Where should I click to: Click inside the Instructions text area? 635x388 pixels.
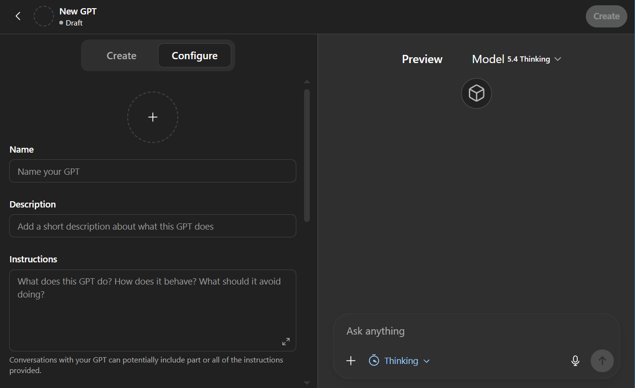coord(153,298)
